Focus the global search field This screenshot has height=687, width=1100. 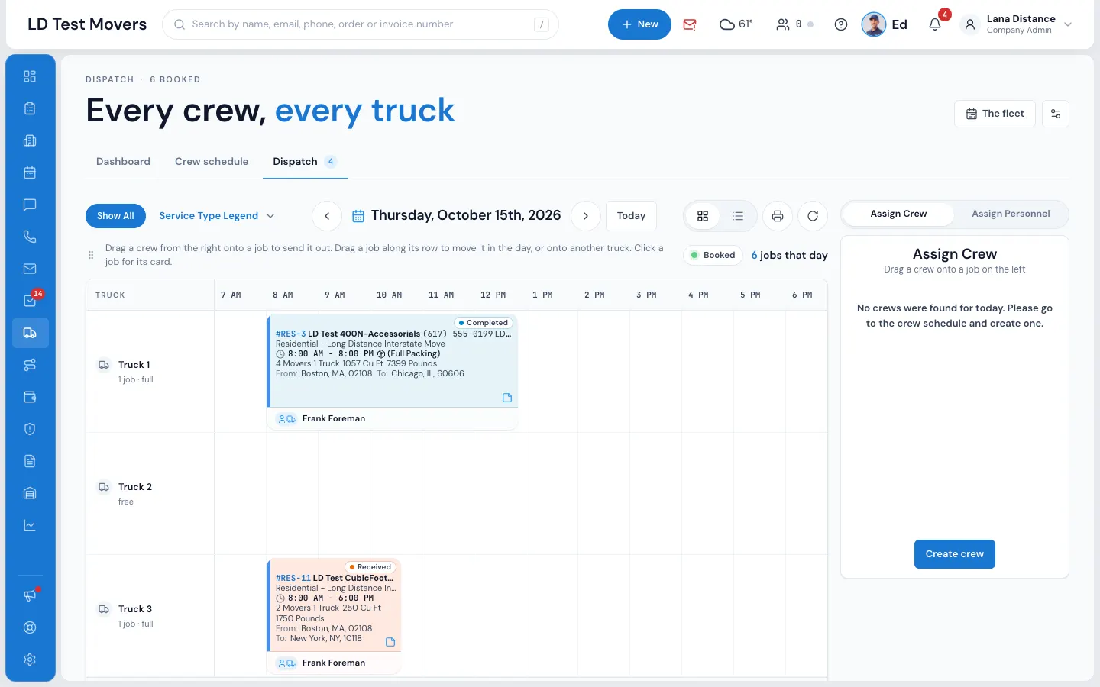[361, 24]
